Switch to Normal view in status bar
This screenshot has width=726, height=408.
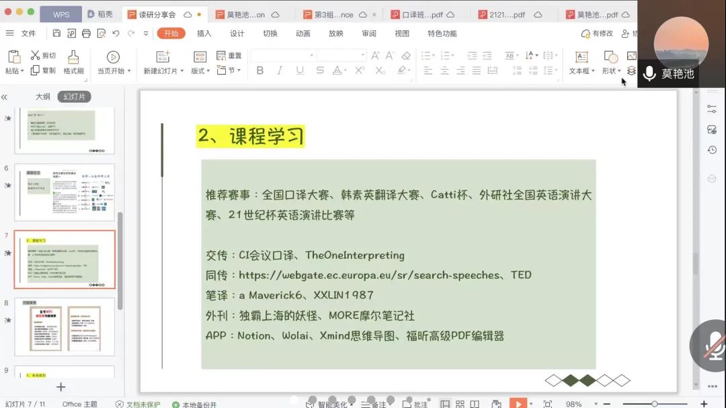point(445,404)
